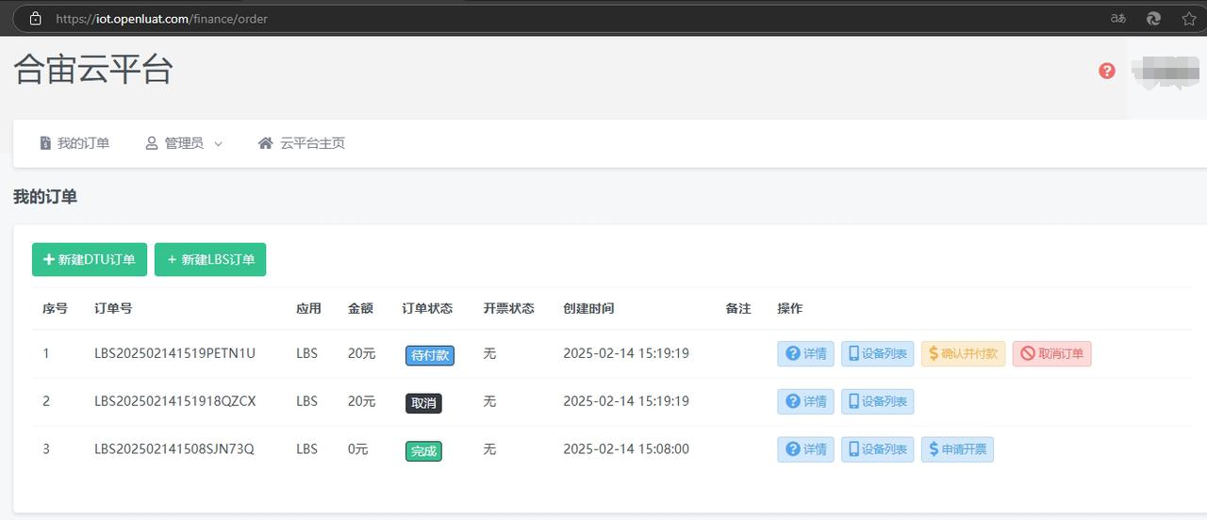Click the 新建LBS订单 button
The width and height of the screenshot is (1207, 520).
click(210, 259)
